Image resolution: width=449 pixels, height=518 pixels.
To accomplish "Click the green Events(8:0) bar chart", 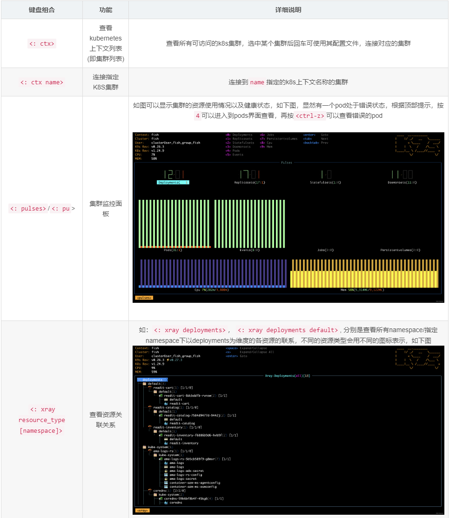I will [250, 224].
